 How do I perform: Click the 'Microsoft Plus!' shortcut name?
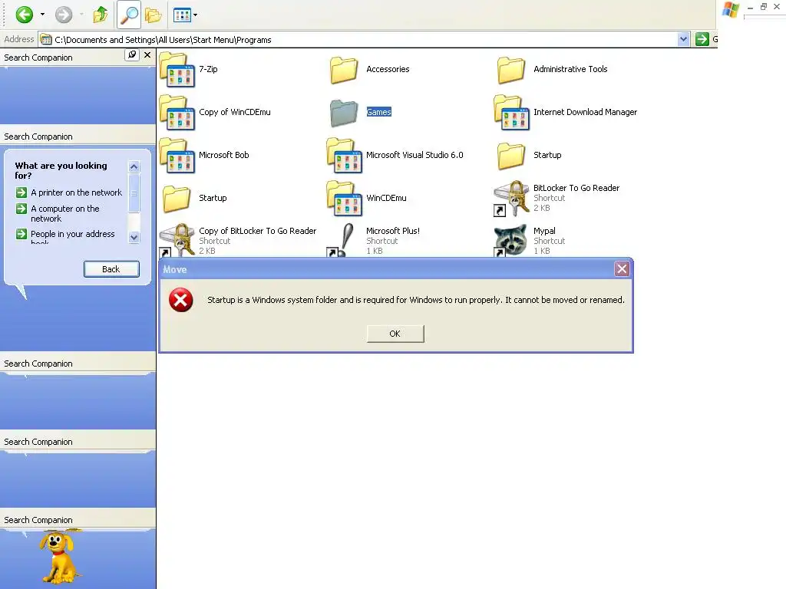pos(393,231)
